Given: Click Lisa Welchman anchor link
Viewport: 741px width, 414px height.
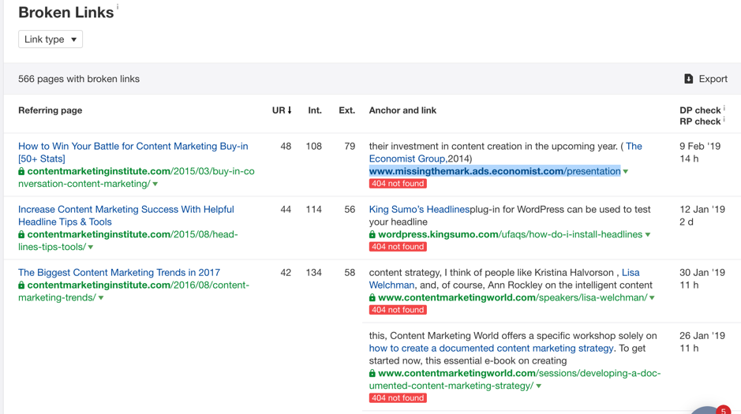Looking at the screenshot, I should (x=504, y=279).
